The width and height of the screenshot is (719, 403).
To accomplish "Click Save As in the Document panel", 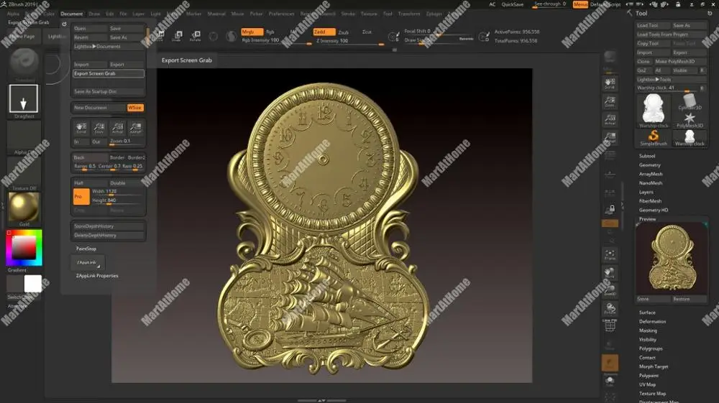I will coord(127,37).
